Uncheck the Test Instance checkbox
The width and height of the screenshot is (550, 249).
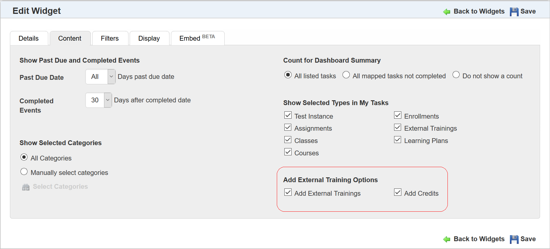tap(288, 115)
